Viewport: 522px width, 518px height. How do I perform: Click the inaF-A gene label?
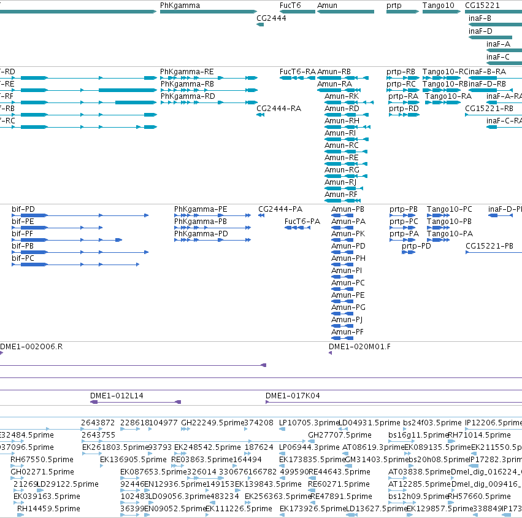pos(498,44)
